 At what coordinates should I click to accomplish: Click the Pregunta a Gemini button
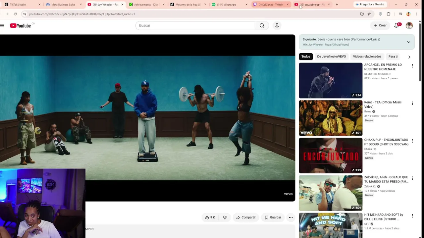pyautogui.click(x=369, y=5)
